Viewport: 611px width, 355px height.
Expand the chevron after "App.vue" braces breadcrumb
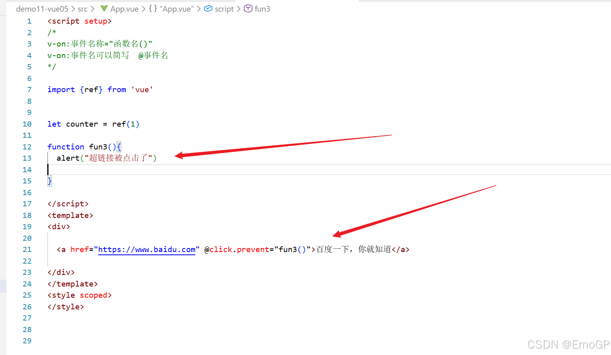(199, 9)
